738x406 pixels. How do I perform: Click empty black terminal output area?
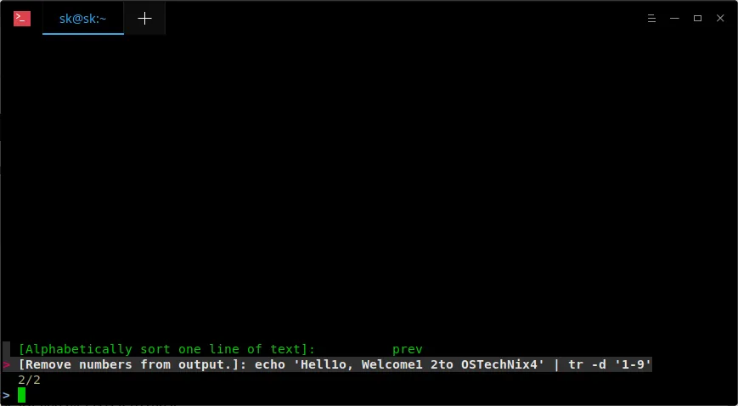click(x=369, y=189)
